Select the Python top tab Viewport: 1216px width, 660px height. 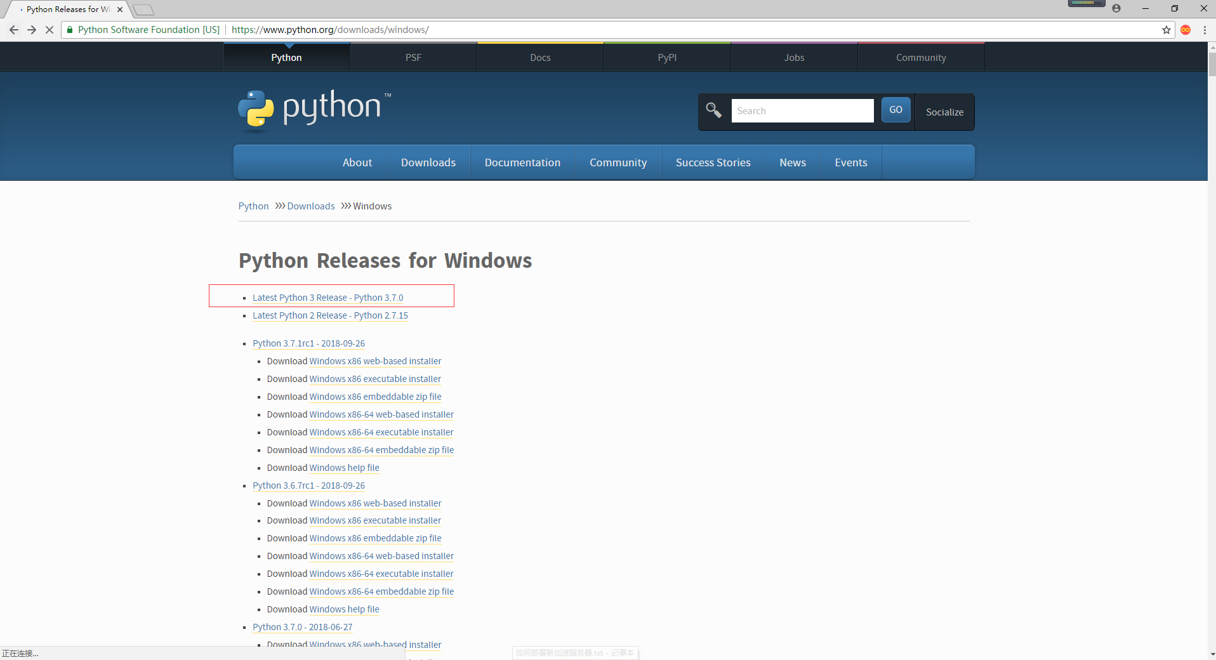(x=287, y=57)
